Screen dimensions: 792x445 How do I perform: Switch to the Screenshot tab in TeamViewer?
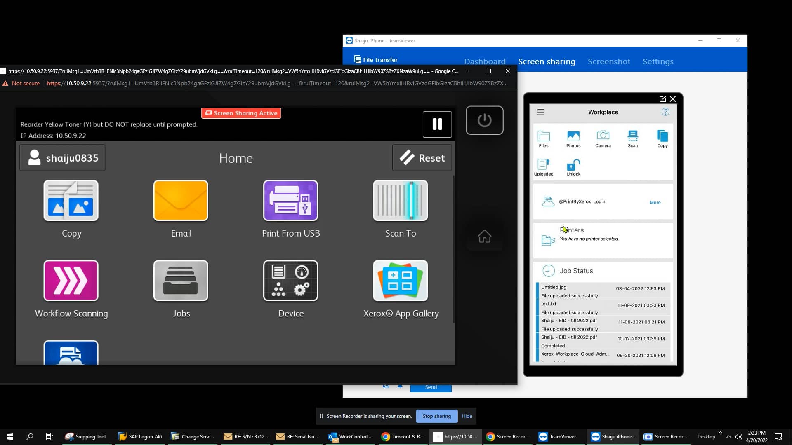[609, 61]
